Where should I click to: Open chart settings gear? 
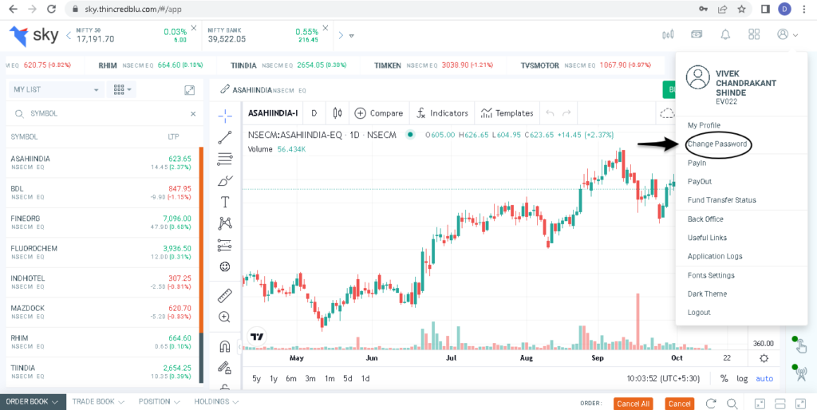click(x=764, y=358)
